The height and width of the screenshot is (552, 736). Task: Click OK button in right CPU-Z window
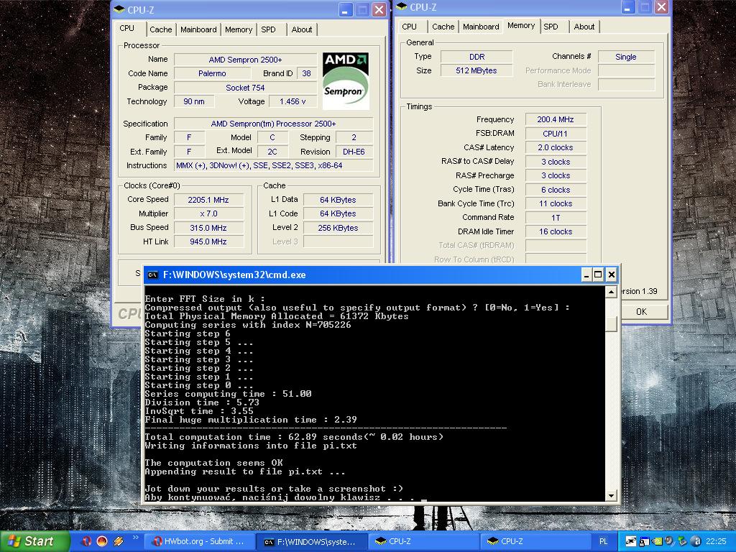point(642,312)
